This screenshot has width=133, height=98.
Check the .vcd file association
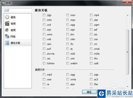[x=44, y=25]
